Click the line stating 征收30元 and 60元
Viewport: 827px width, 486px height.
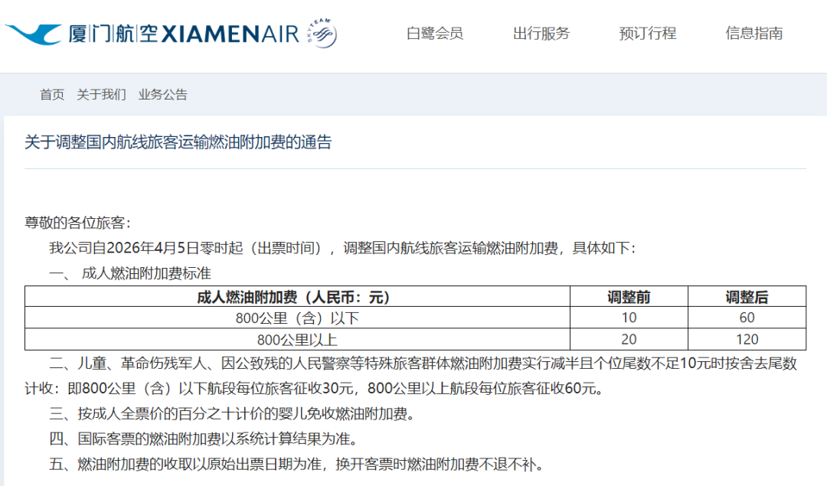coord(315,389)
